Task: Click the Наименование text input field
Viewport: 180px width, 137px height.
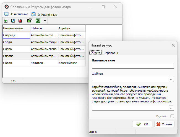Action: [133, 66]
